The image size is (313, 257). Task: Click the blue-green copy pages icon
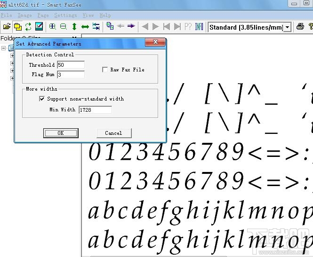pyautogui.click(x=110, y=26)
